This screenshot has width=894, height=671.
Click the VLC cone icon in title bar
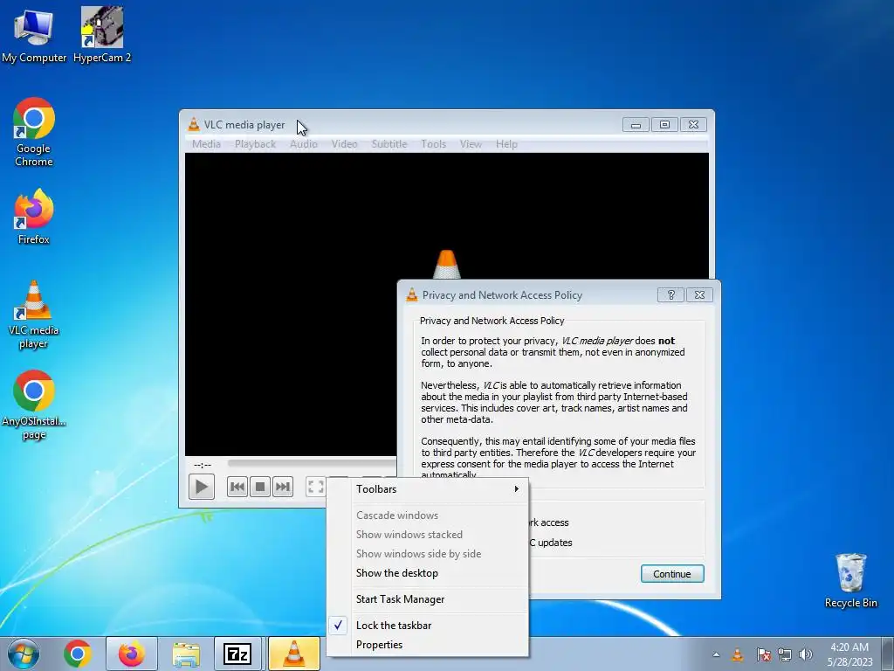(194, 124)
